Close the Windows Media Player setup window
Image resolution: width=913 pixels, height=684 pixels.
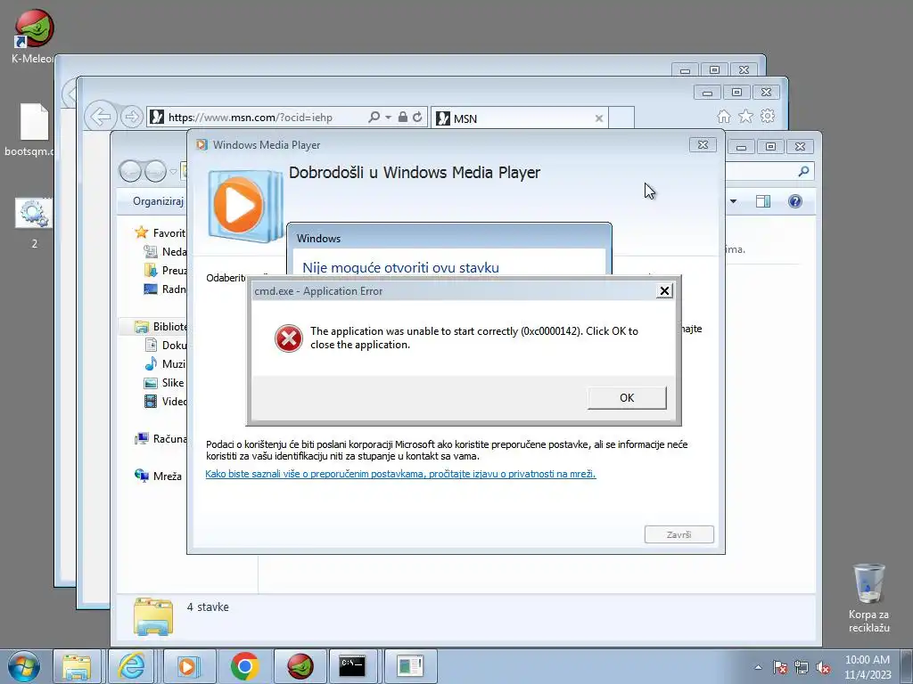[703, 145]
